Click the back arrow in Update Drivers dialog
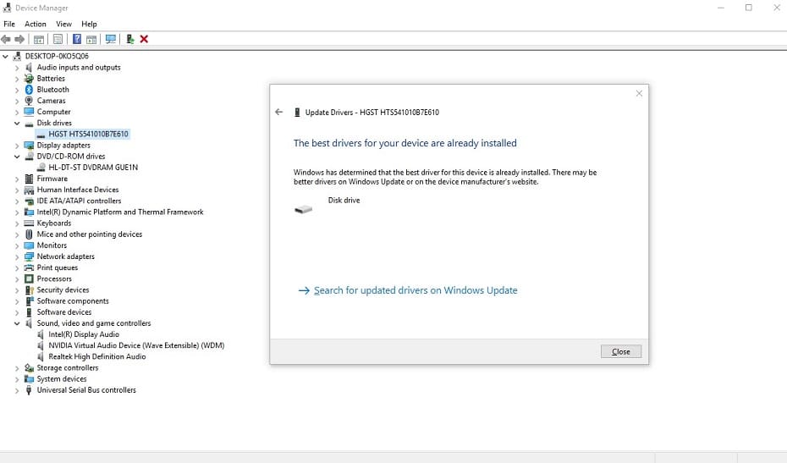787x463 pixels. point(279,112)
